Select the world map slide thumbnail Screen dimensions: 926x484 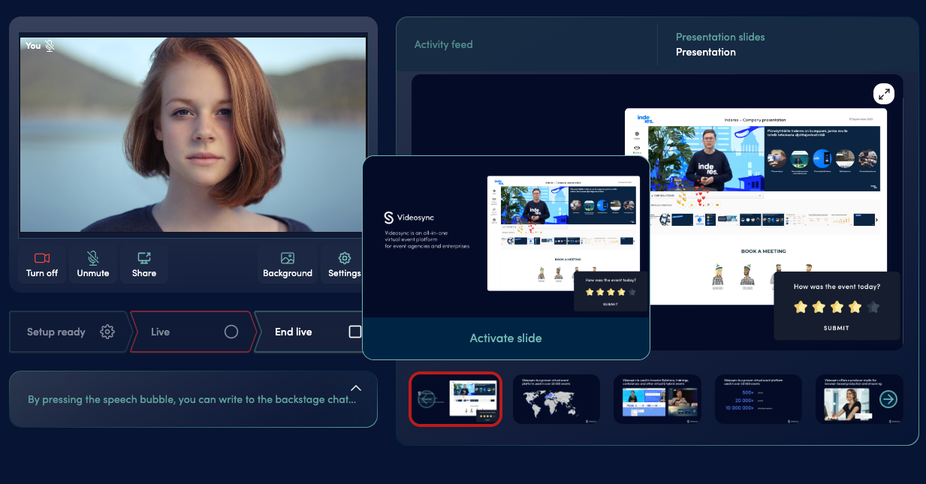(x=556, y=398)
